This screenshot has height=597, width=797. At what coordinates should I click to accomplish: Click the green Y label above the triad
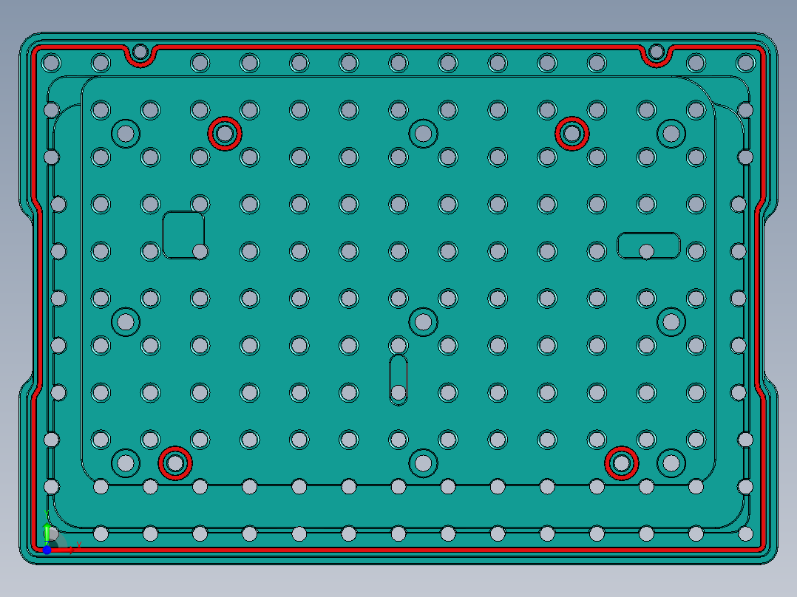click(47, 514)
